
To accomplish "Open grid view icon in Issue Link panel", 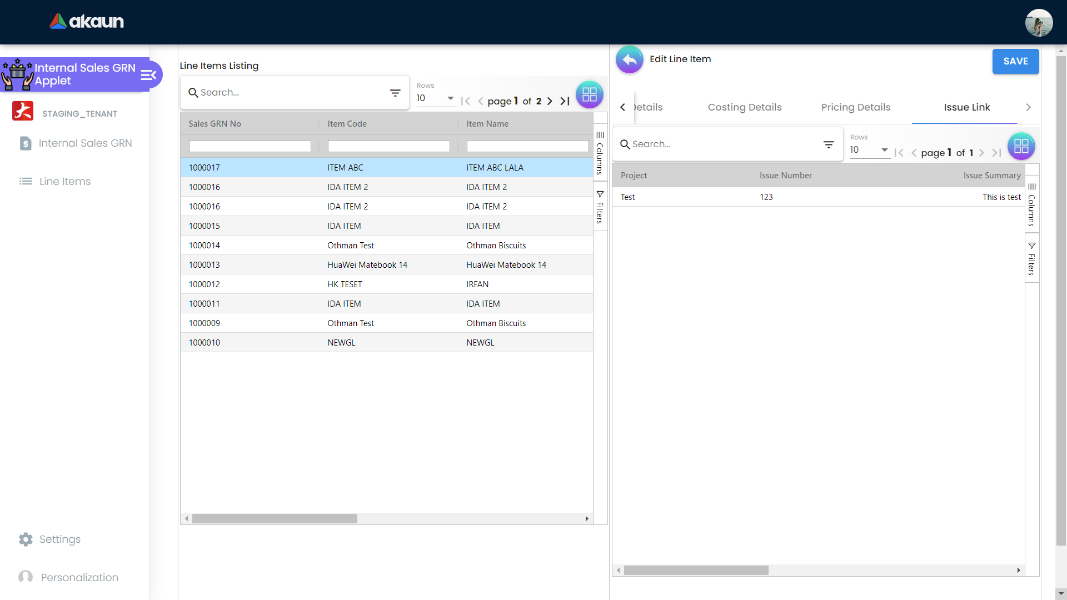I will click(x=1021, y=146).
